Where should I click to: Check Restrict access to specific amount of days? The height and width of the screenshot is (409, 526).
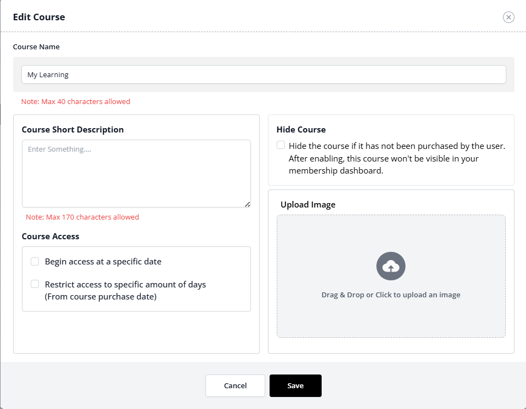[x=35, y=284]
